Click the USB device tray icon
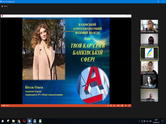This screenshot has height=124, width=166. click(x=142, y=121)
